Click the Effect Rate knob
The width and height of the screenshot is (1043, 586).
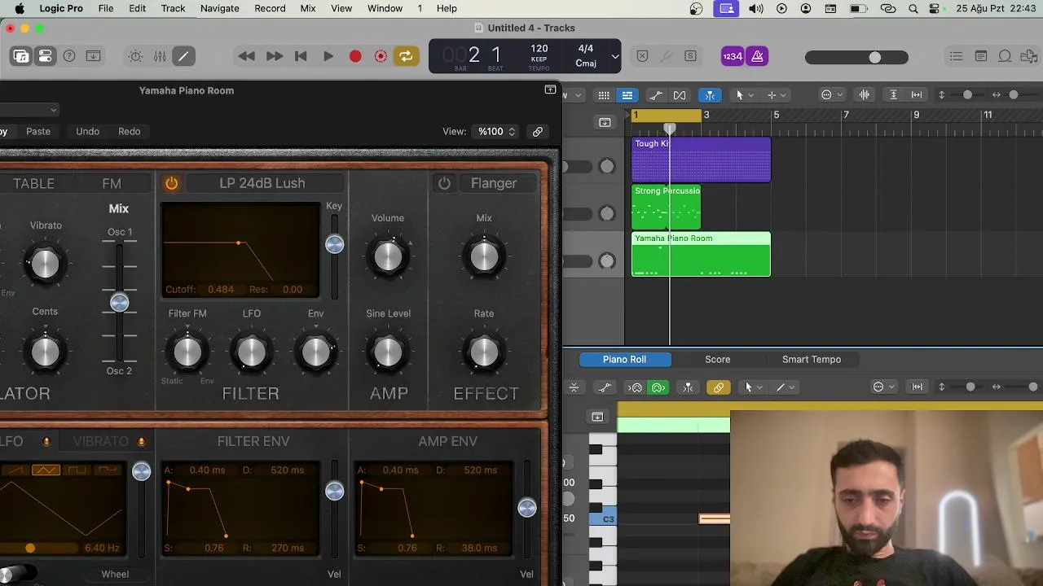[484, 352]
